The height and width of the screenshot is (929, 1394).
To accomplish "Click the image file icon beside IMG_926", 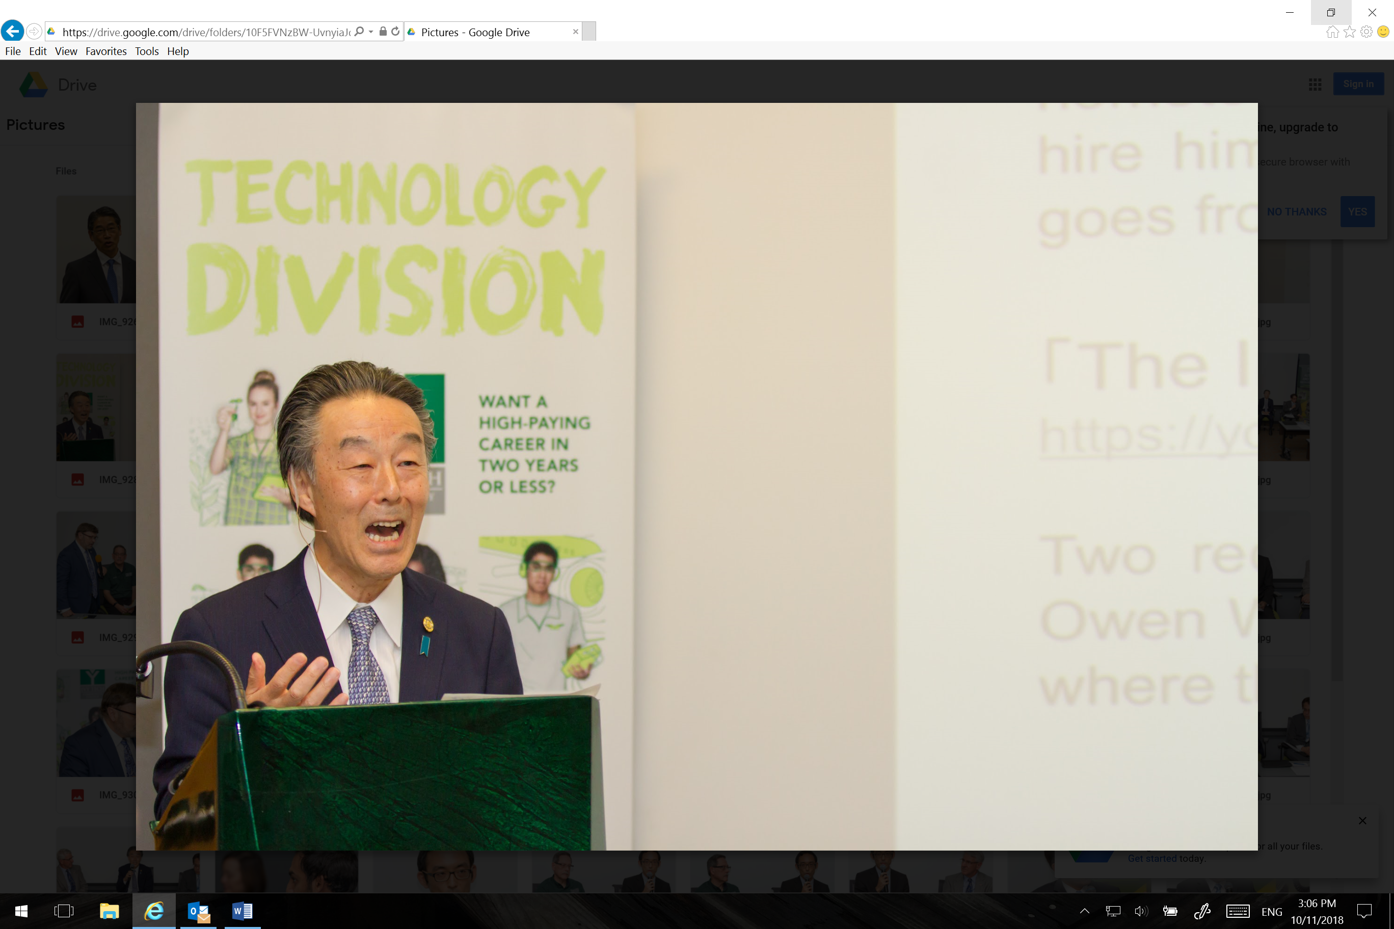I will [77, 322].
